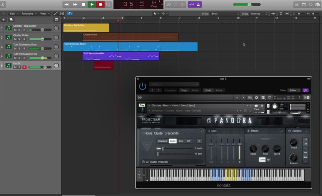322x196 pixels.
Task: Click the Play button in transport
Action: coord(92,4)
